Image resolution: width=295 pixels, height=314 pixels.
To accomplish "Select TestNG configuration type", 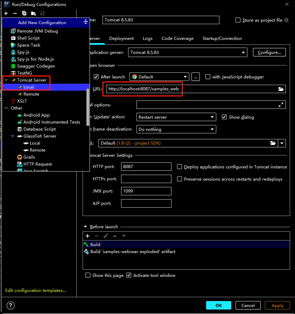I will (x=24, y=73).
